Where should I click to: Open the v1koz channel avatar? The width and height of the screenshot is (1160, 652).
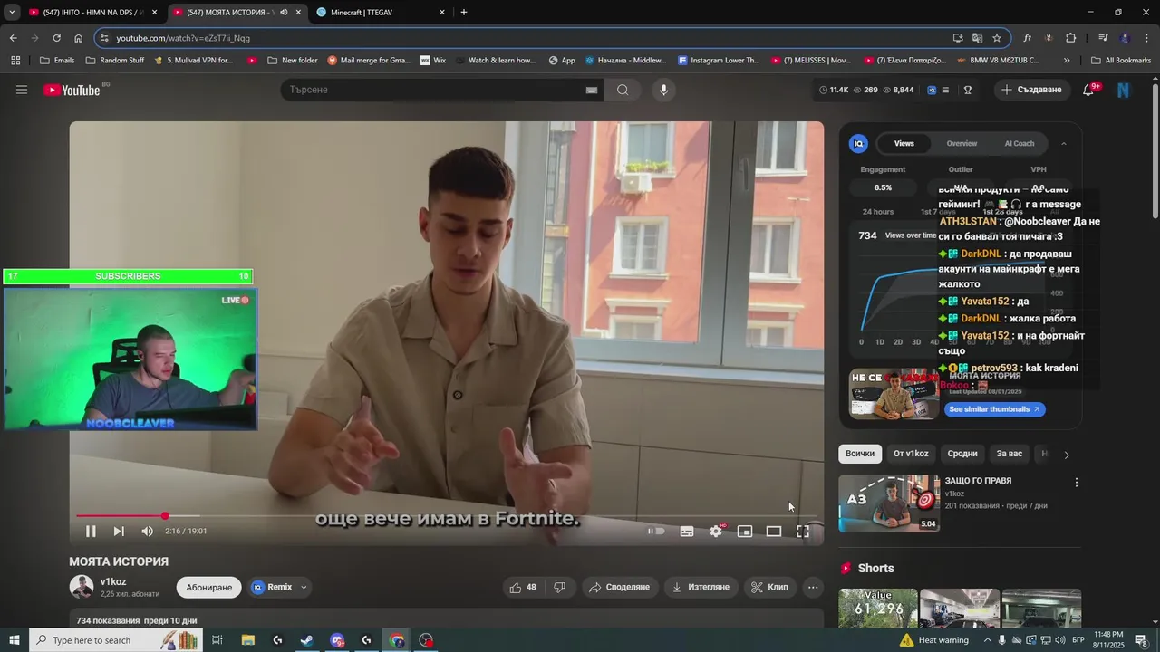[x=82, y=587]
